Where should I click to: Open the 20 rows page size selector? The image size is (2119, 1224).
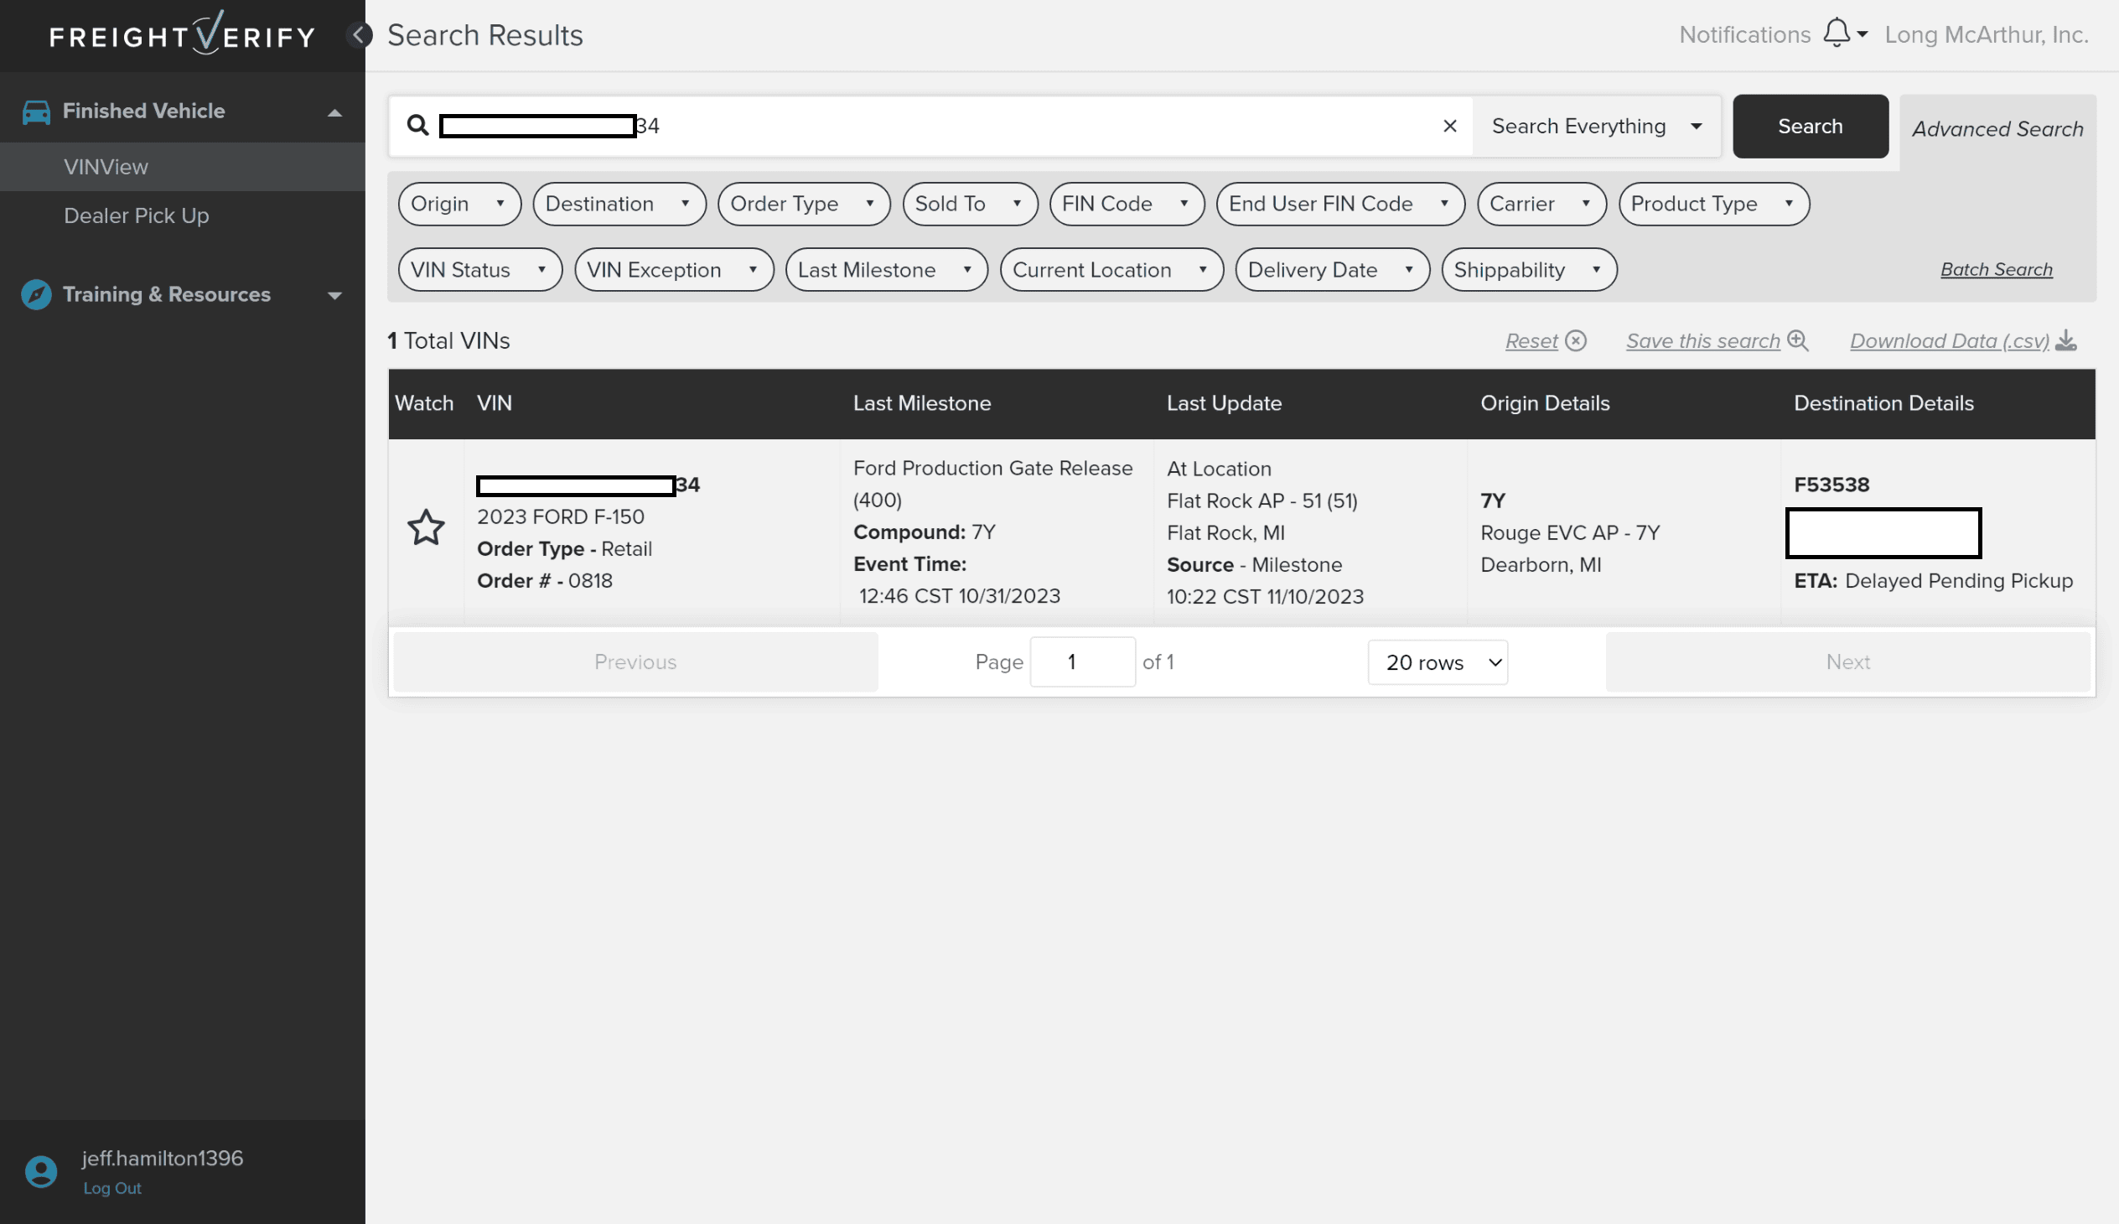click(x=1437, y=662)
